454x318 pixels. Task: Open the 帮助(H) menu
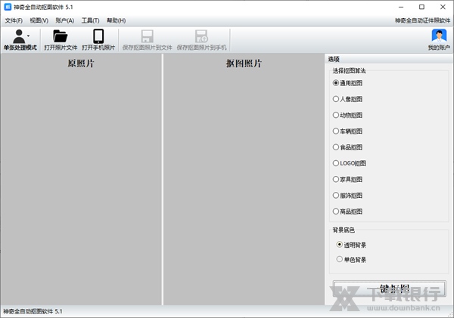click(116, 20)
